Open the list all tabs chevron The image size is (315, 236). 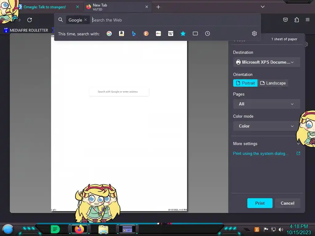(x=263, y=7)
